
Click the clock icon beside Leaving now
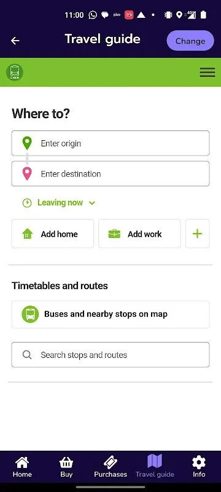click(27, 203)
